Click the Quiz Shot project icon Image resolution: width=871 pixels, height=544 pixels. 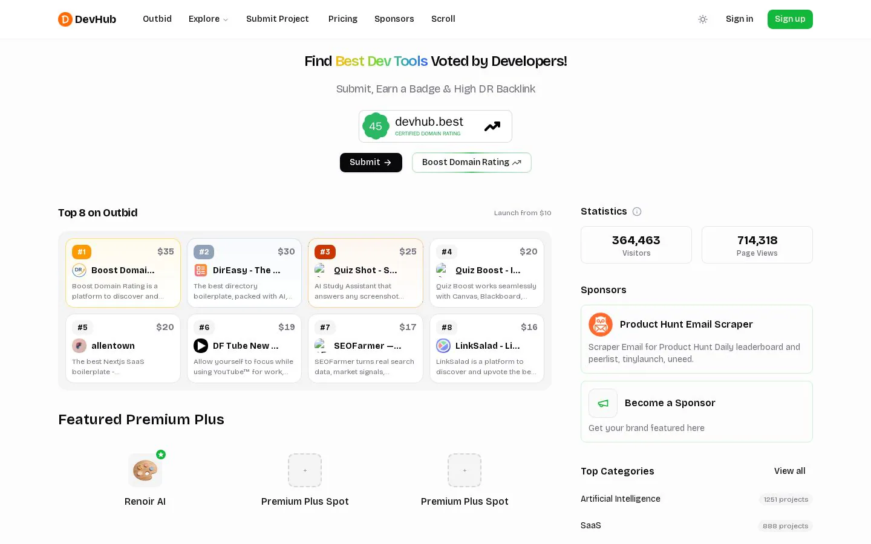click(321, 270)
